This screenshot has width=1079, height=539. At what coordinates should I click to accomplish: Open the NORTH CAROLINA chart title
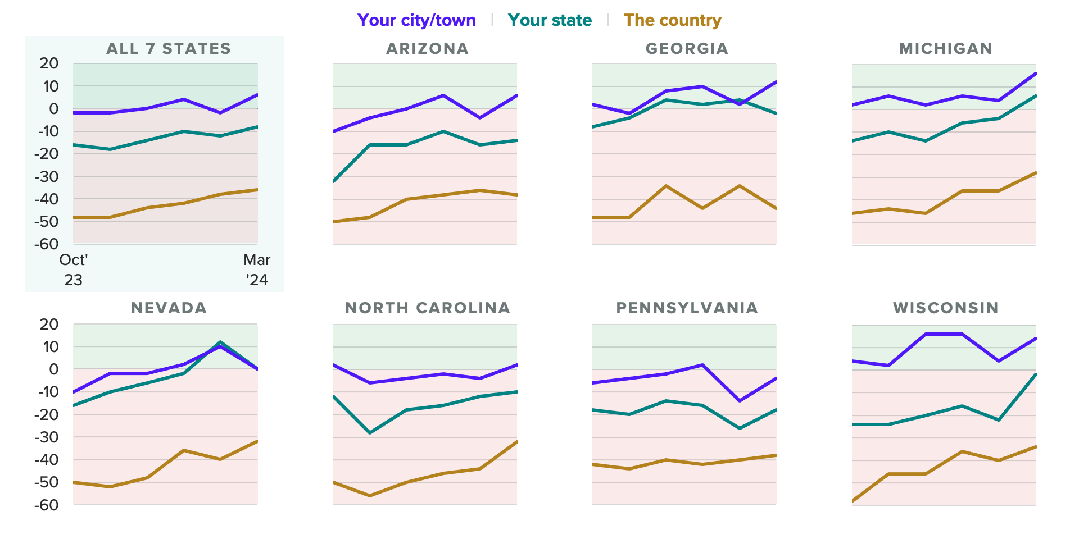coord(428,308)
